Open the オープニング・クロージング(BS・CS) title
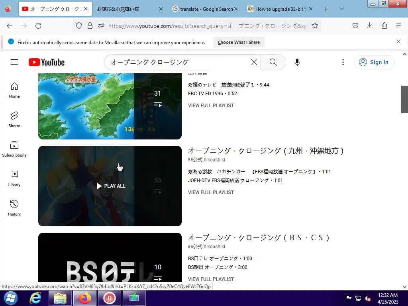Image resolution: width=408 pixels, height=306 pixels. click(259, 237)
